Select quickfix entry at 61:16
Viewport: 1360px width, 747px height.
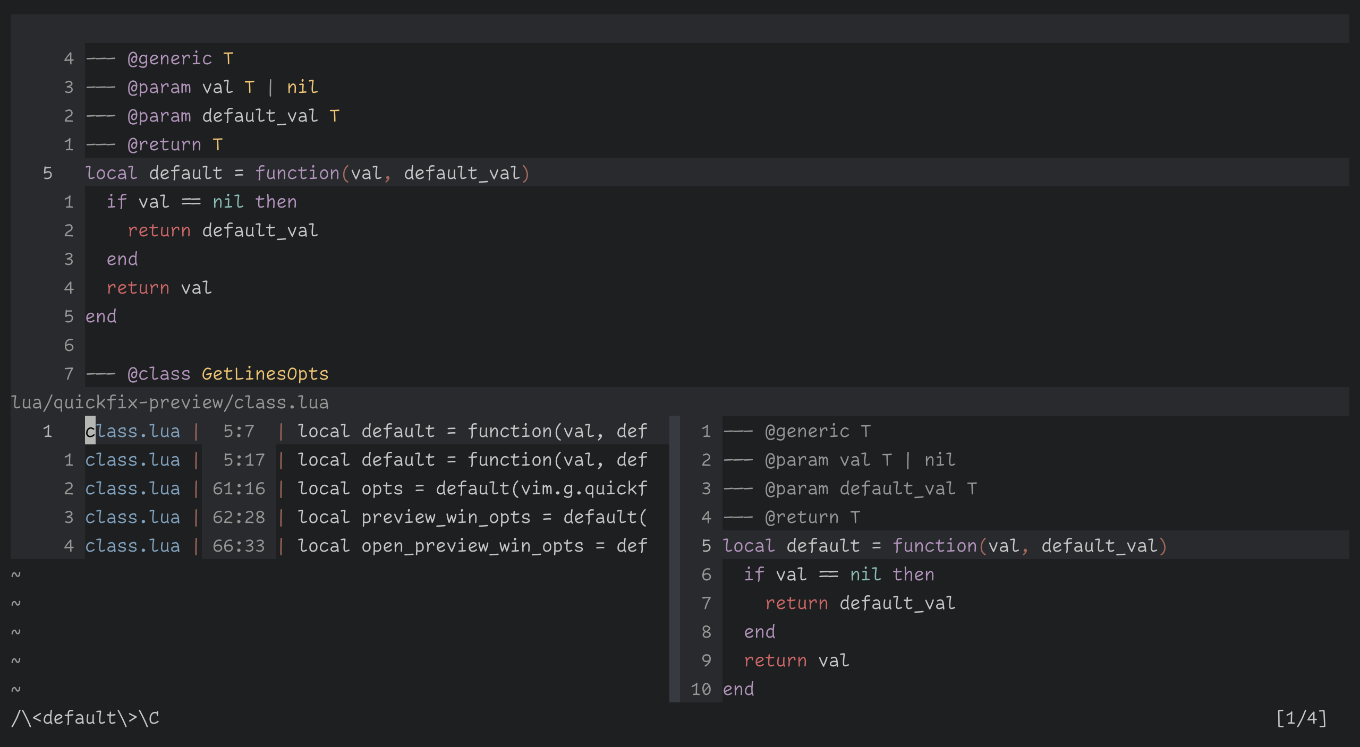coord(365,488)
